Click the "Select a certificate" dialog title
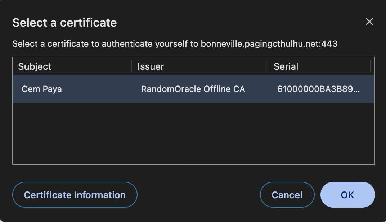 coord(64,23)
